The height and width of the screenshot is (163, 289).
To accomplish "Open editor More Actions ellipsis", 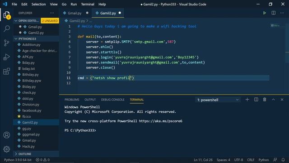I will 282,13.
